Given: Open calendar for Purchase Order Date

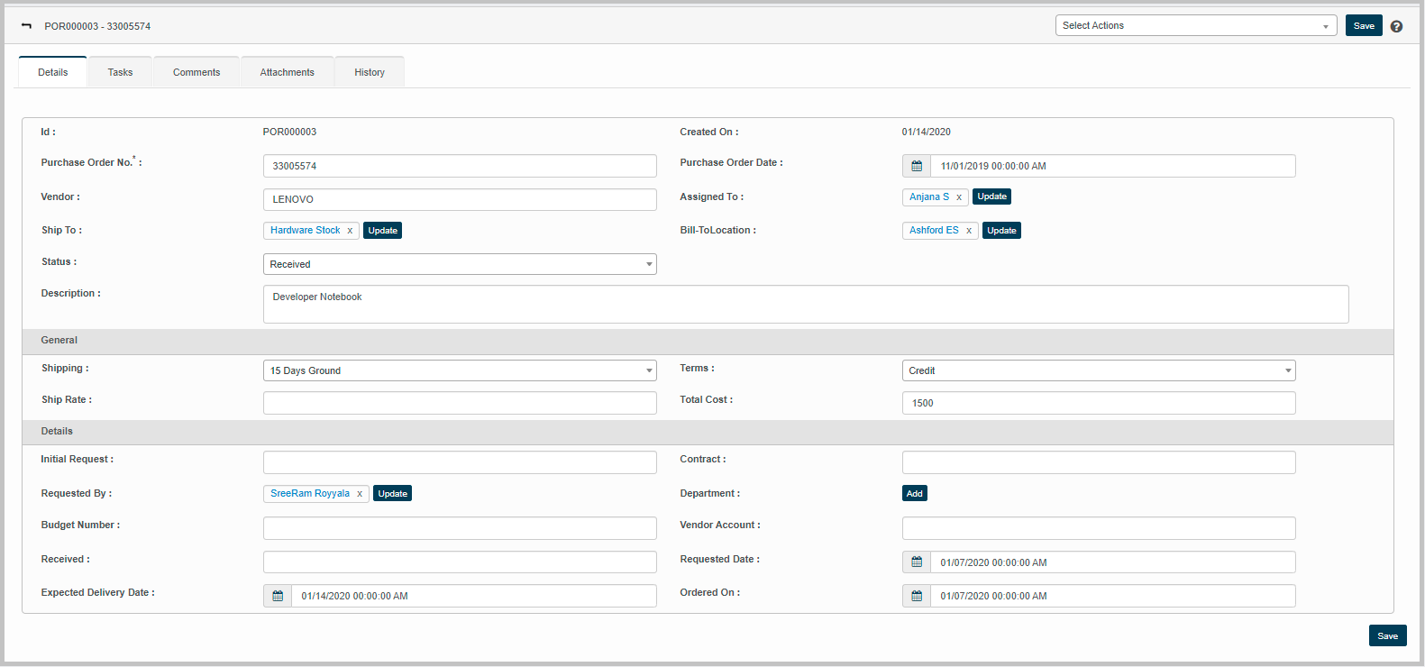Looking at the screenshot, I should 917,166.
